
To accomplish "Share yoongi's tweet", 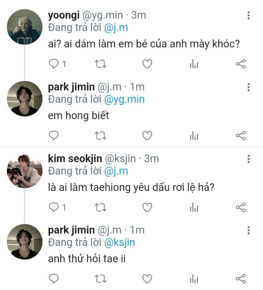I will pos(241,64).
